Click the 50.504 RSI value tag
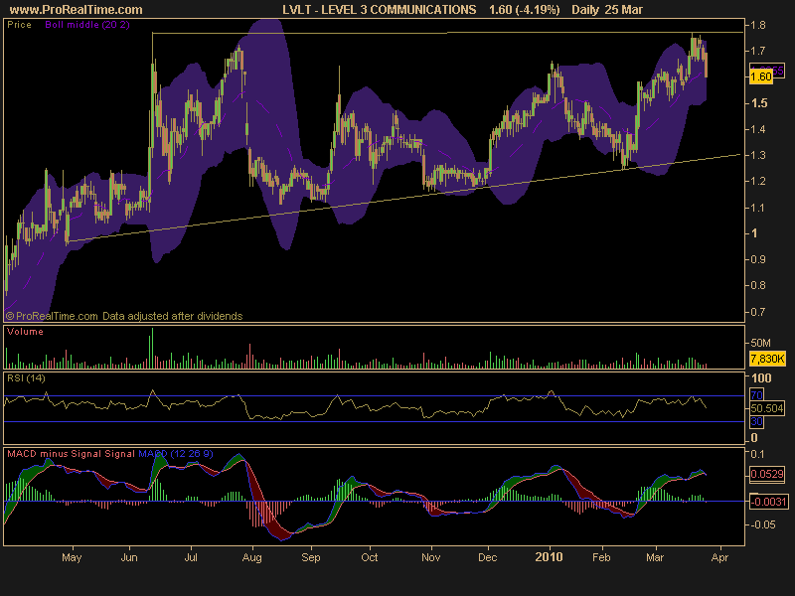The height and width of the screenshot is (596, 795). 766,408
